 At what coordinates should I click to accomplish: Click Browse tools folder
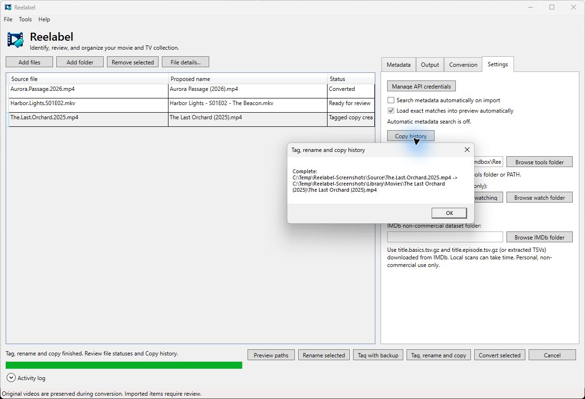point(539,162)
